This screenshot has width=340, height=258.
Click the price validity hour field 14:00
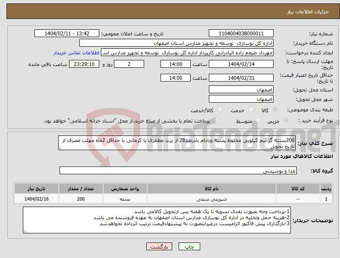pos(176,78)
